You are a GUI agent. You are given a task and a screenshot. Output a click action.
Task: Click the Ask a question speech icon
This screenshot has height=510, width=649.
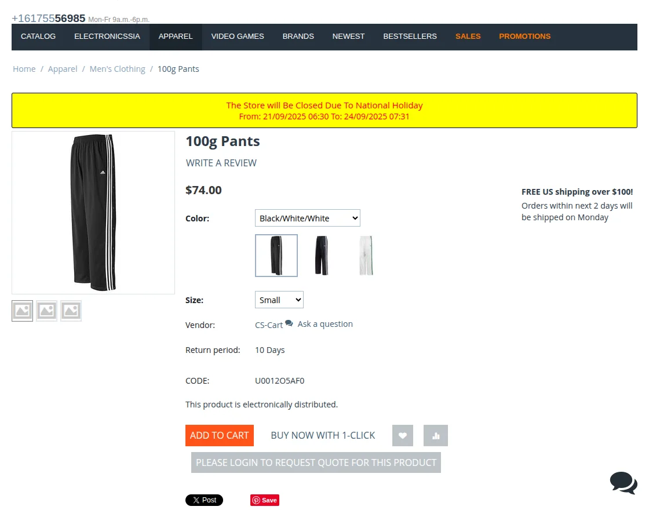tap(289, 323)
